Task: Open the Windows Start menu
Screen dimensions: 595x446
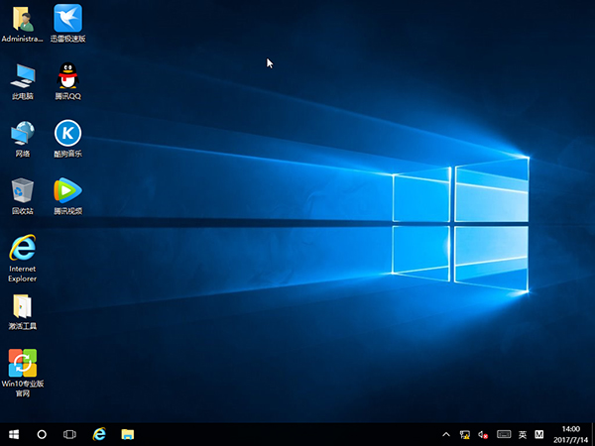Action: pyautogui.click(x=14, y=434)
